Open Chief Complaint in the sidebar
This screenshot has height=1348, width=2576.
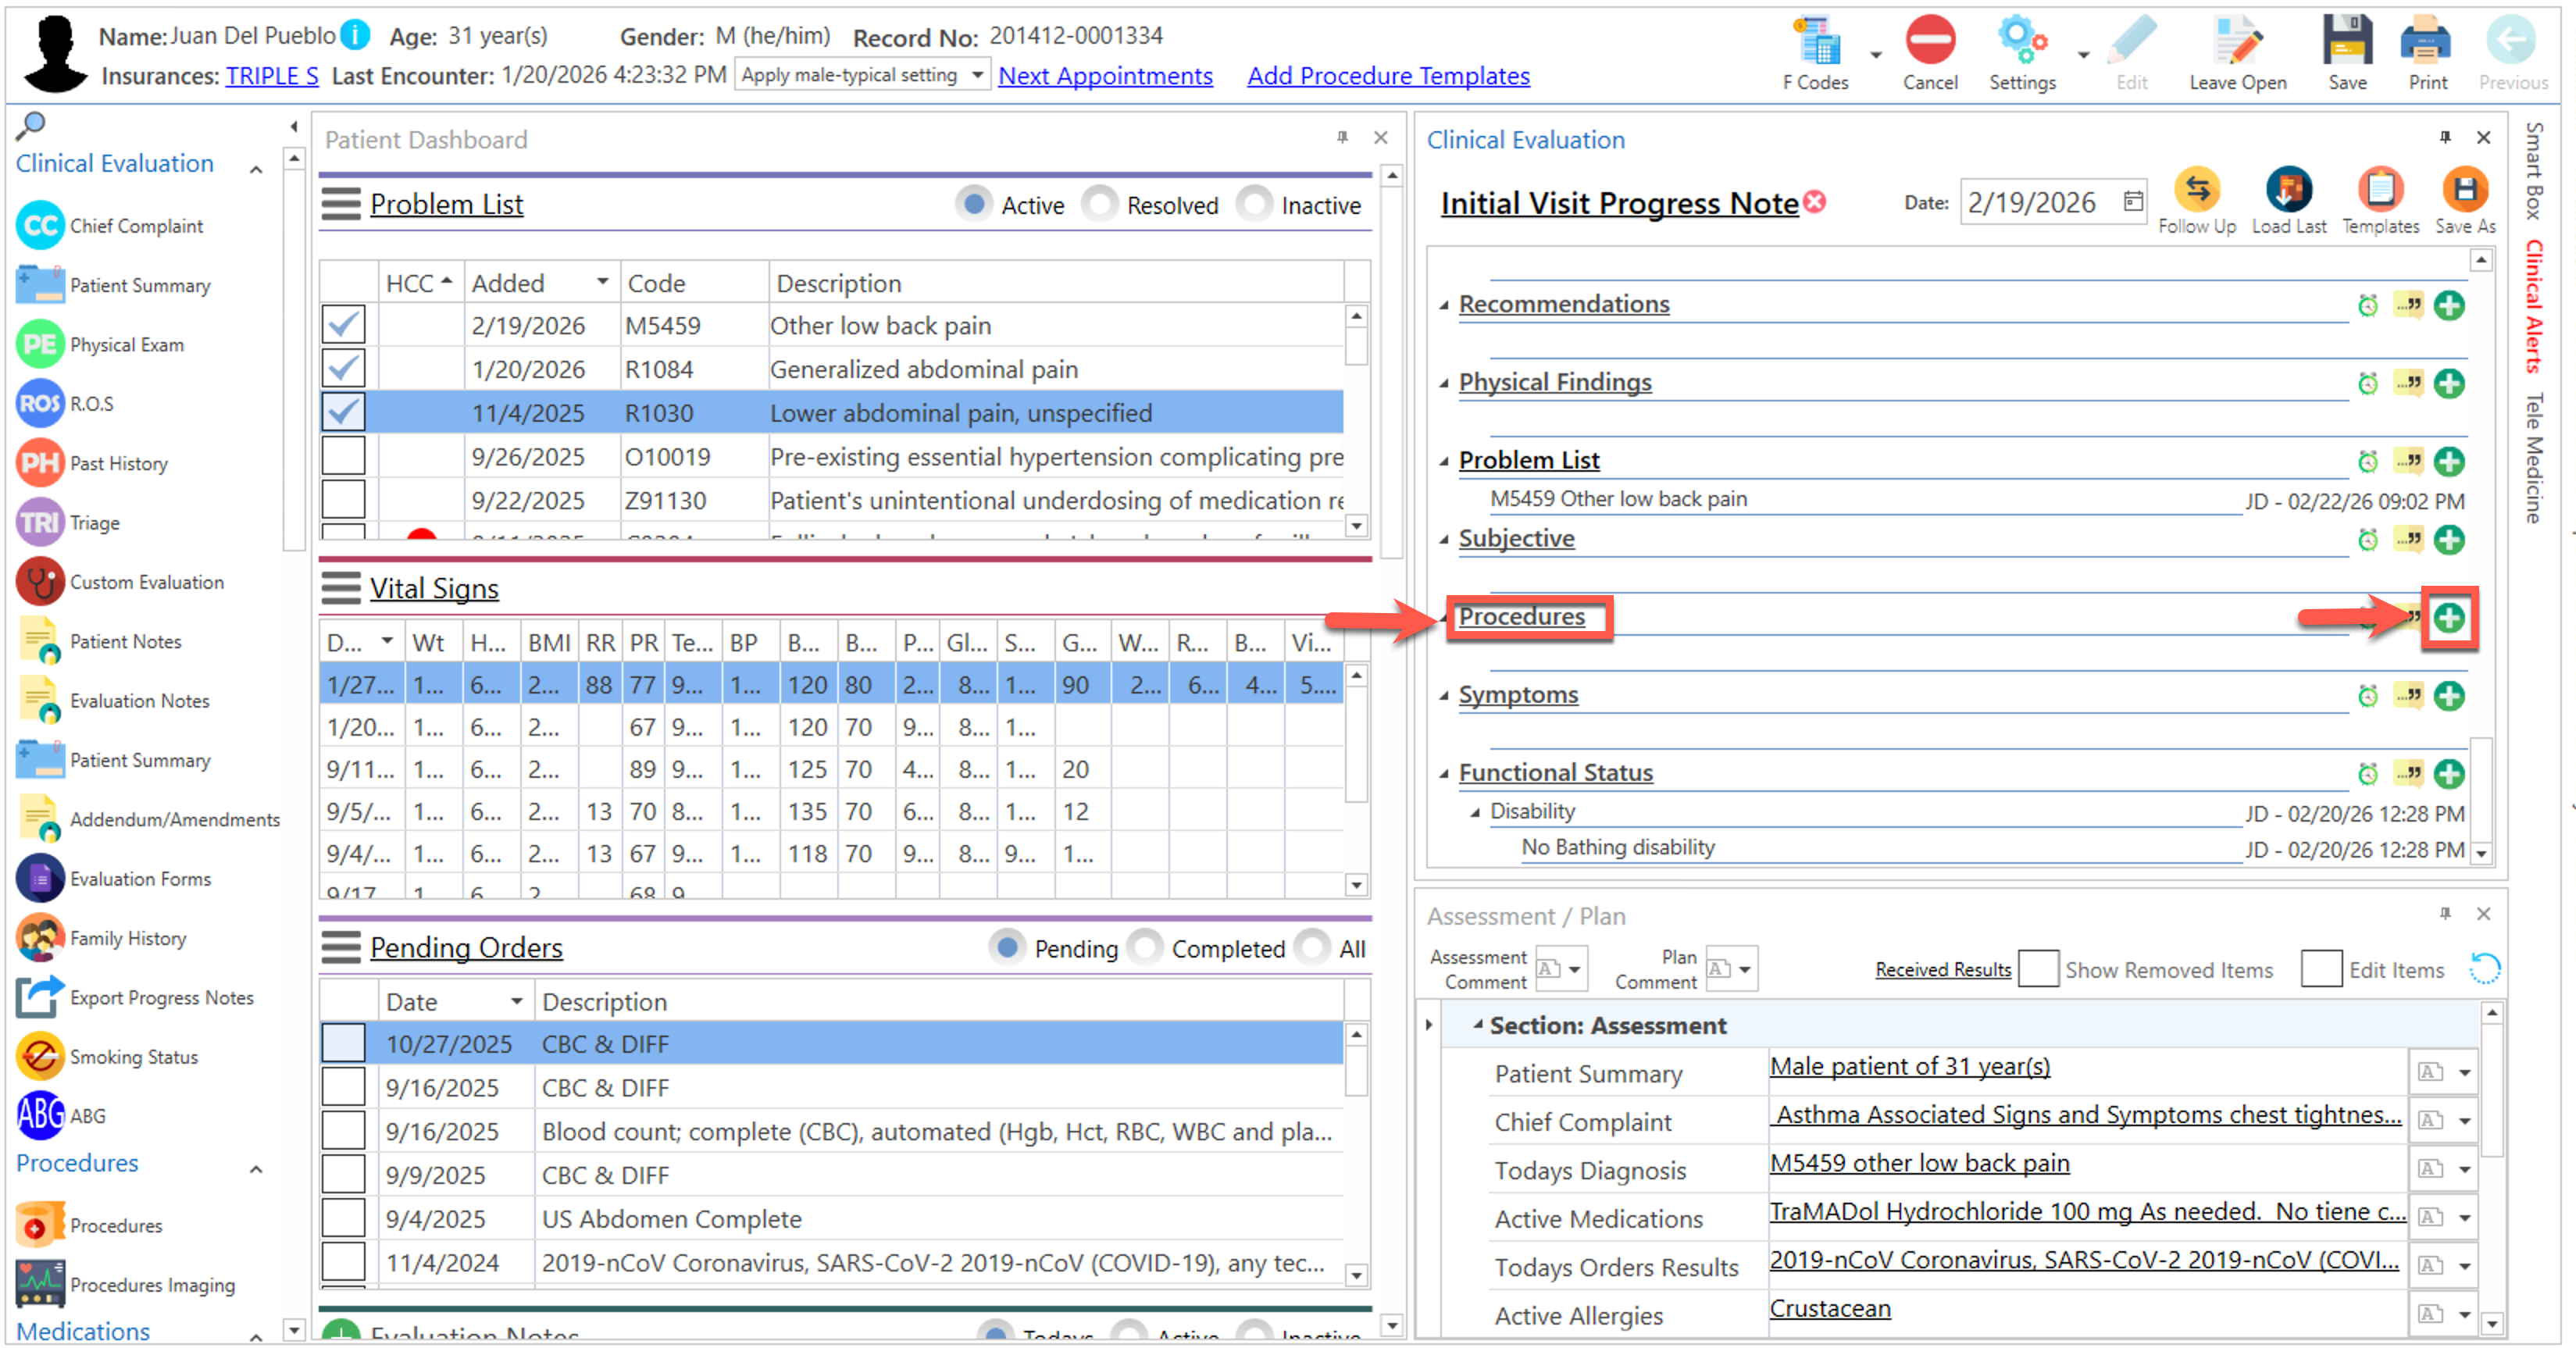pyautogui.click(x=135, y=226)
